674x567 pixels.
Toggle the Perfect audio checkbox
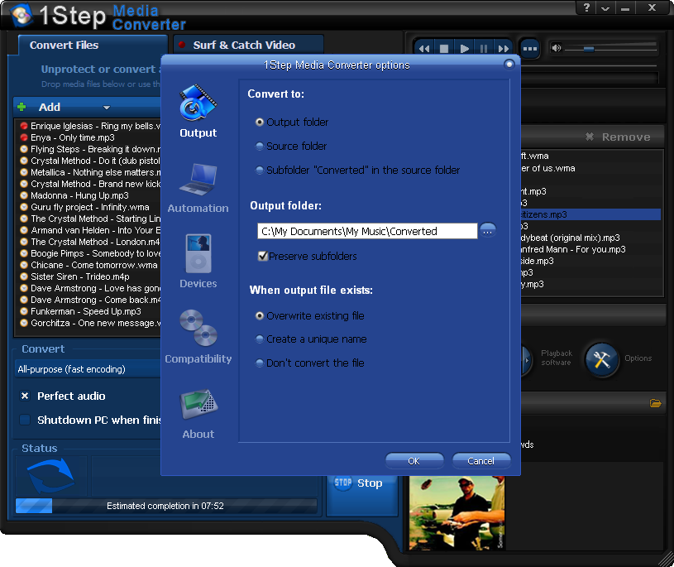[25, 396]
